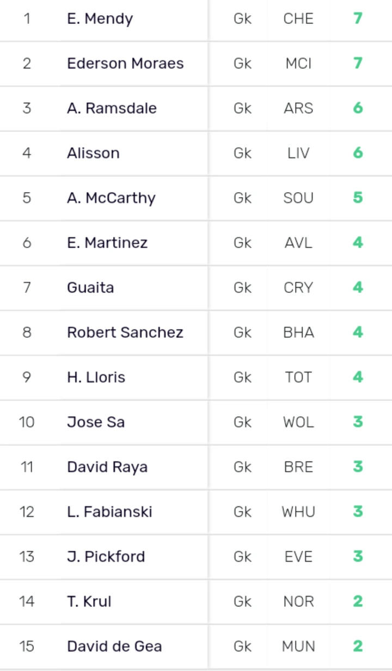This screenshot has height=671, width=392.
Task: Open E. Mendy's player name
Action: tap(100, 19)
